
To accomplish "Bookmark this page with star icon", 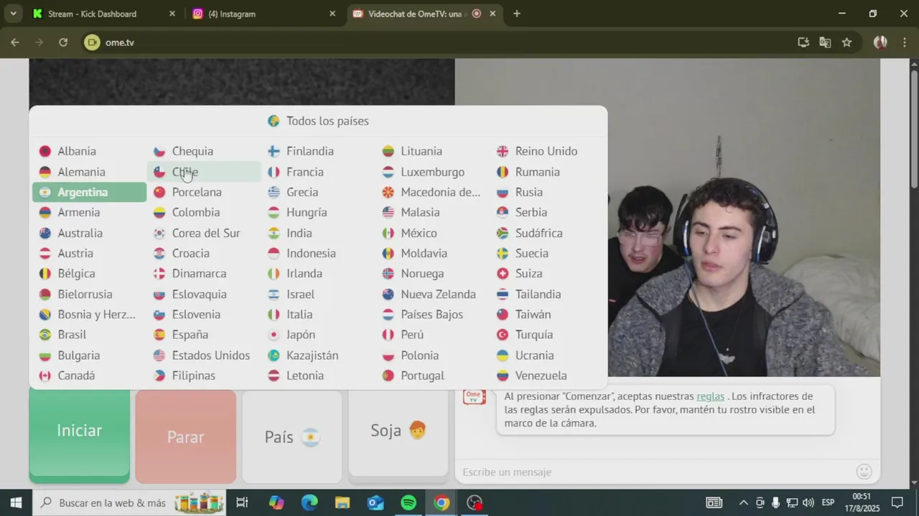I will [x=846, y=42].
